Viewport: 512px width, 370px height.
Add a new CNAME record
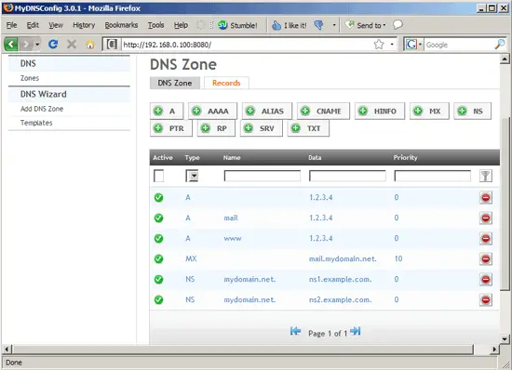coord(323,112)
